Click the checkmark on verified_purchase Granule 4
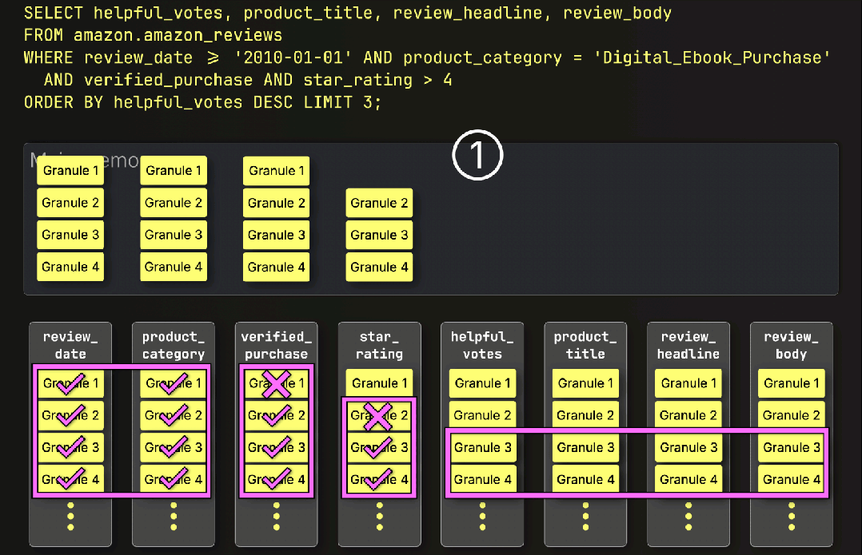The height and width of the screenshot is (555, 862). point(277,478)
